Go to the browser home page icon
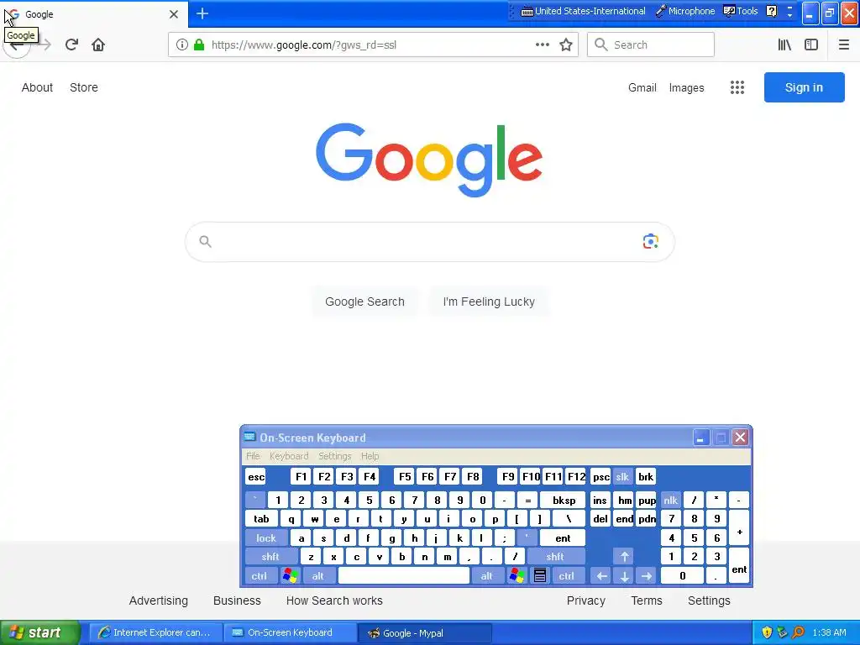 coord(98,45)
